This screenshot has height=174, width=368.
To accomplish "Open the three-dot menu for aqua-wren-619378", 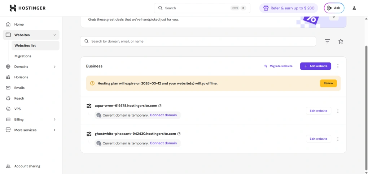I will pos(338,111).
